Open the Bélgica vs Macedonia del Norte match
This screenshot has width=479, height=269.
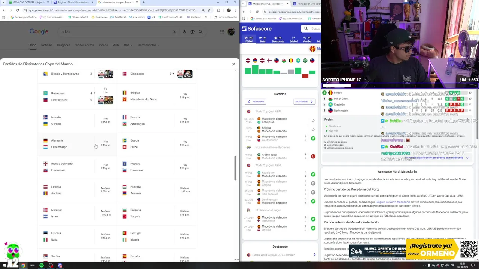pos(156,96)
